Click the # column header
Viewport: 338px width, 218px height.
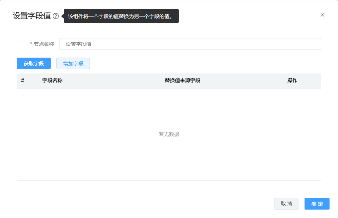pos(22,81)
